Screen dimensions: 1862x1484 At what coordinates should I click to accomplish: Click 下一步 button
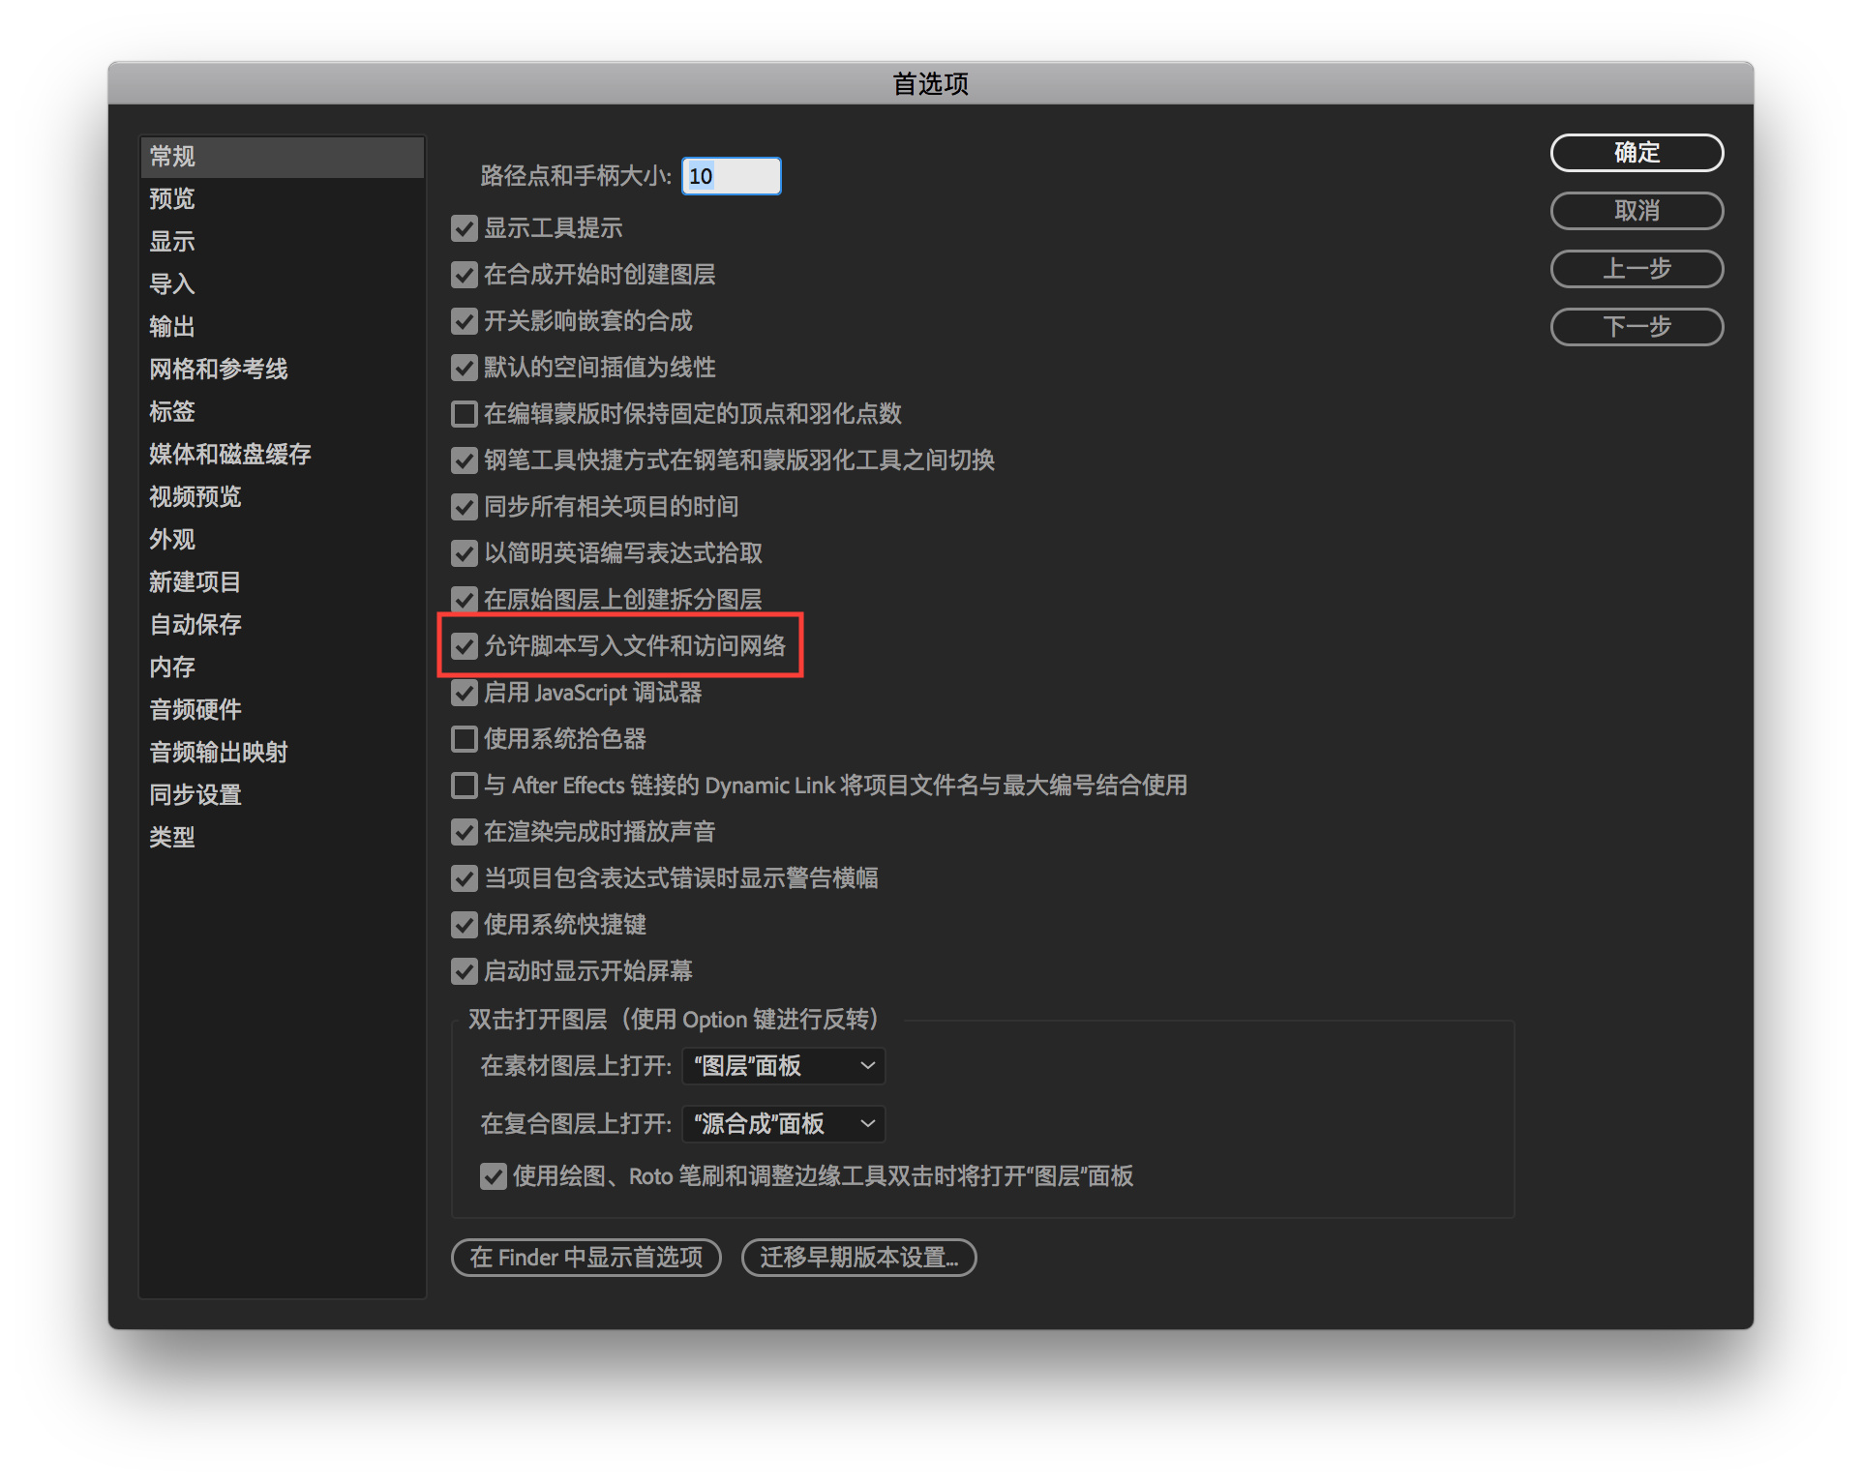tap(1636, 327)
